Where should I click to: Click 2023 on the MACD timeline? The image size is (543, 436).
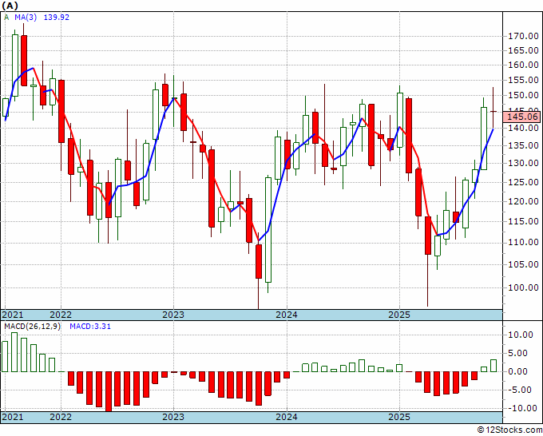pyautogui.click(x=173, y=417)
